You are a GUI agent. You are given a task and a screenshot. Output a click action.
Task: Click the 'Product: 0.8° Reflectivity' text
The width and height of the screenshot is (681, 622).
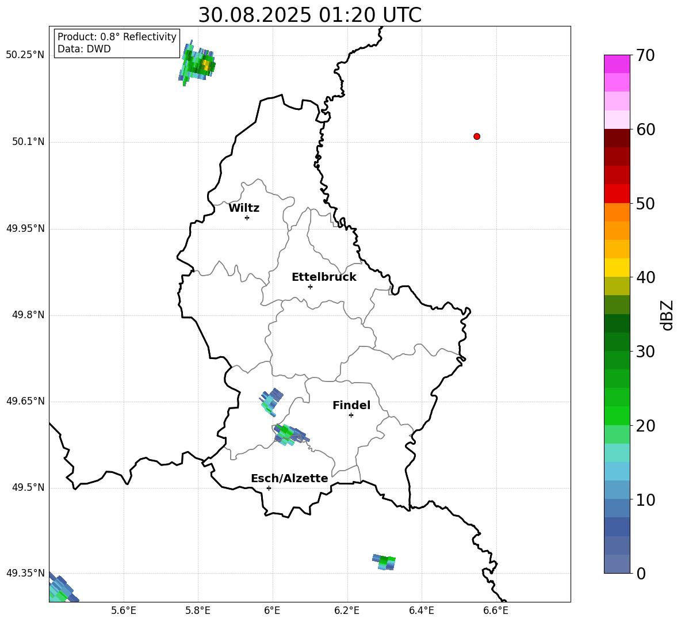pyautogui.click(x=117, y=37)
